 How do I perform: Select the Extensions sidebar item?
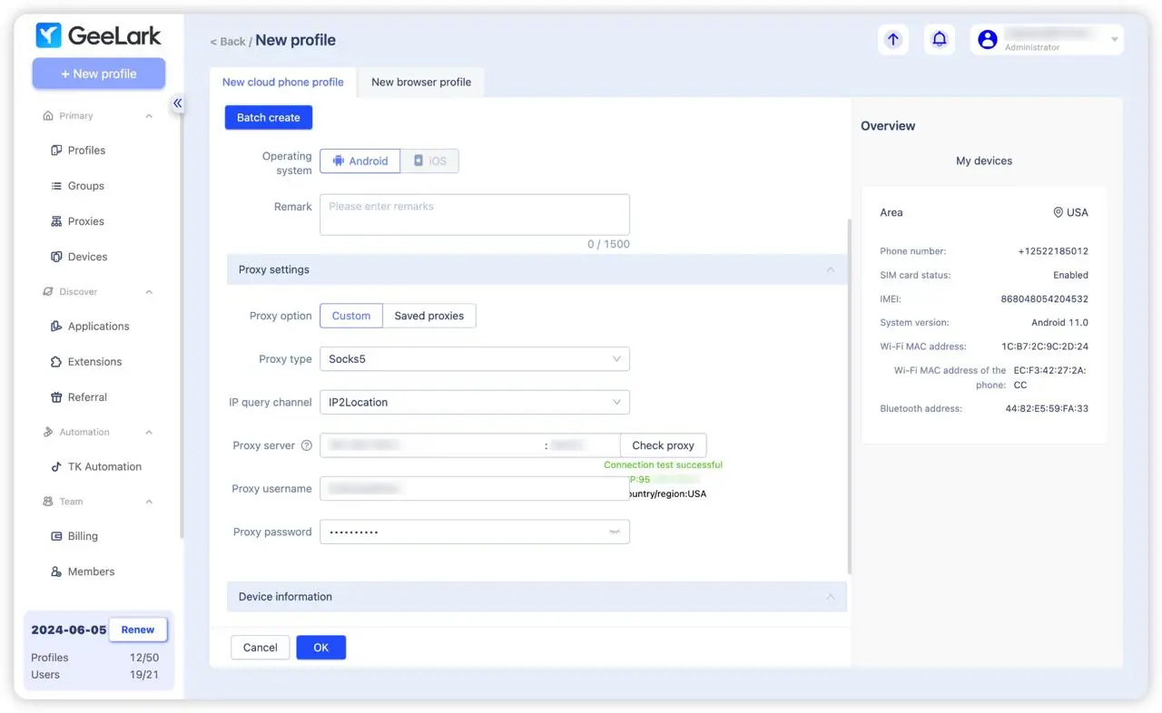click(94, 361)
